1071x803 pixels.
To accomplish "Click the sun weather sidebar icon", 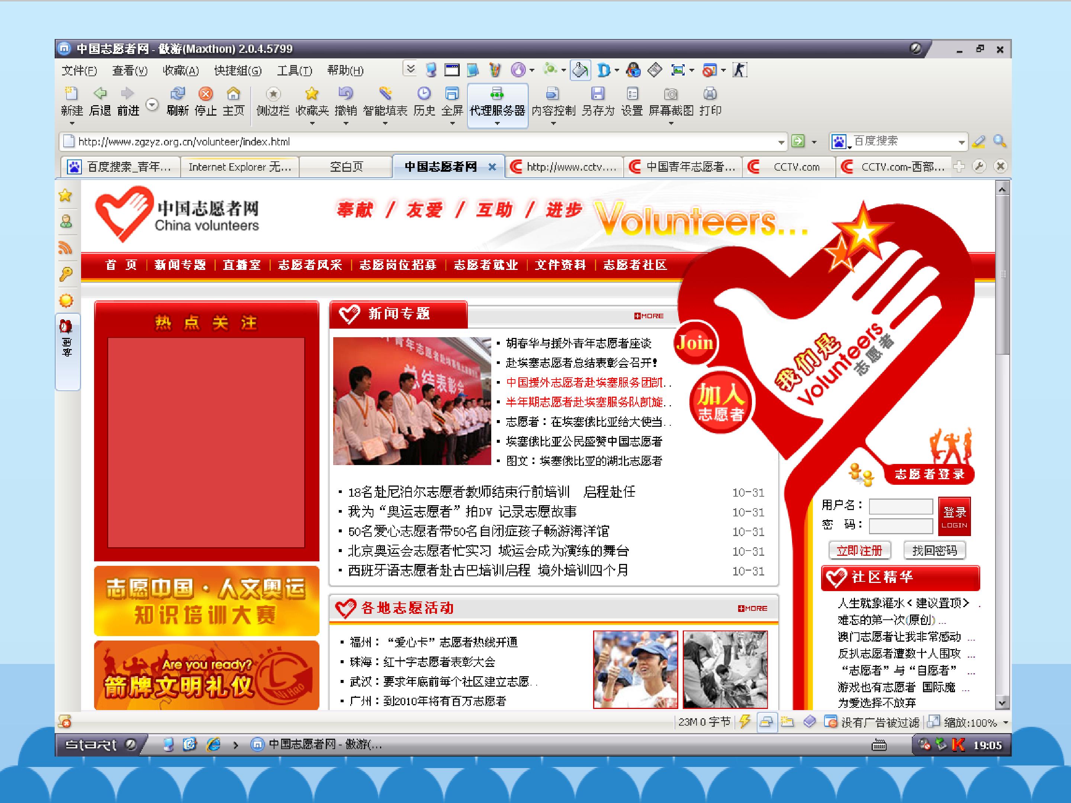I will pyautogui.click(x=66, y=301).
